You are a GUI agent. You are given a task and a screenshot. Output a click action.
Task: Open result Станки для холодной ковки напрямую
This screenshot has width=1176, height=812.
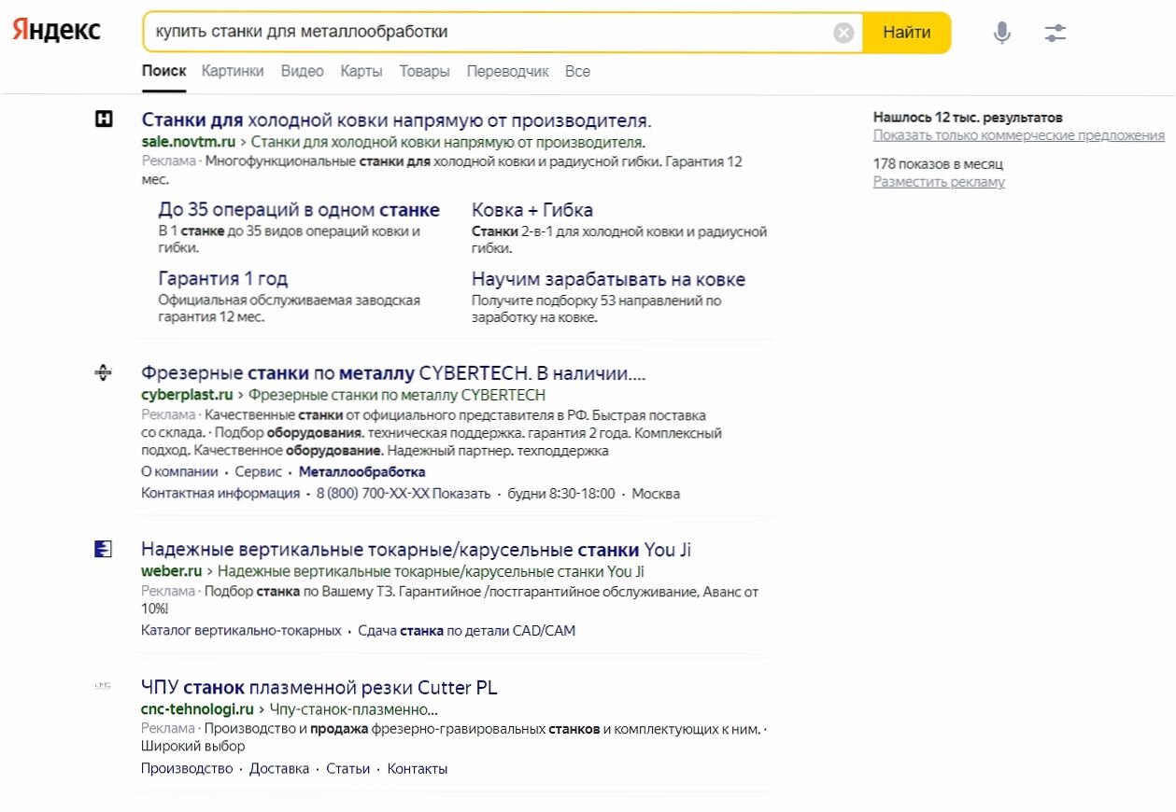coord(396,120)
